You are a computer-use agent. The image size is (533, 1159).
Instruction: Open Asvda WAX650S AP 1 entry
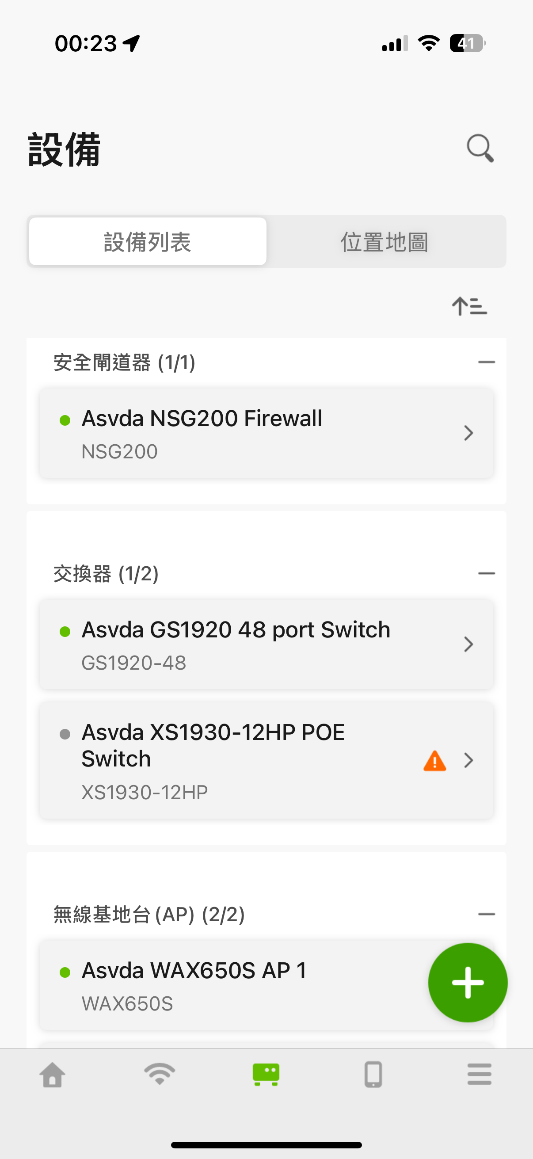(x=225, y=985)
